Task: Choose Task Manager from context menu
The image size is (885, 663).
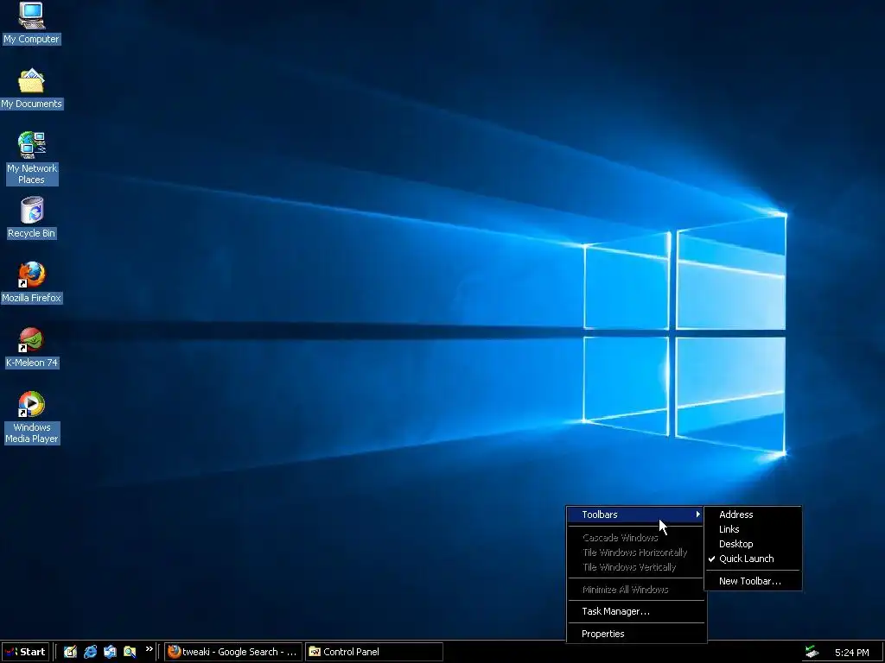Action: point(636,611)
